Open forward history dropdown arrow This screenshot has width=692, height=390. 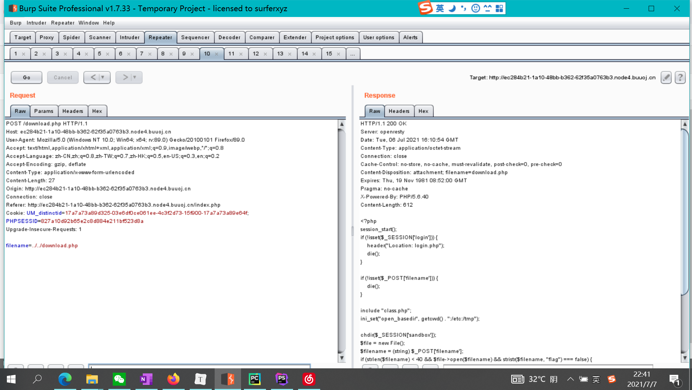134,77
